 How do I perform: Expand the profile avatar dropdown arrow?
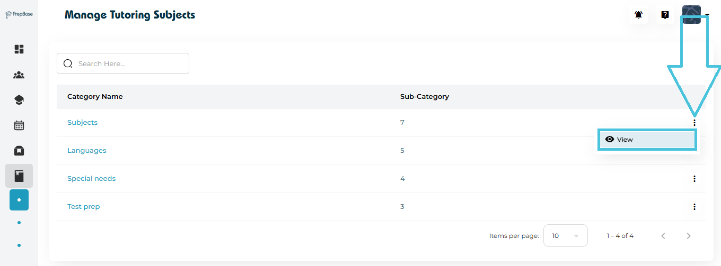tap(707, 15)
